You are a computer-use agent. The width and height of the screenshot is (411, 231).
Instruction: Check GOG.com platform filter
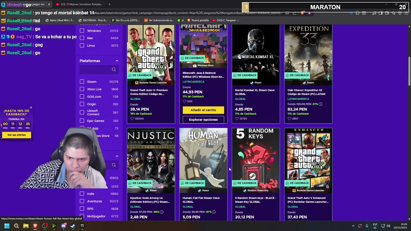[x=82, y=97]
